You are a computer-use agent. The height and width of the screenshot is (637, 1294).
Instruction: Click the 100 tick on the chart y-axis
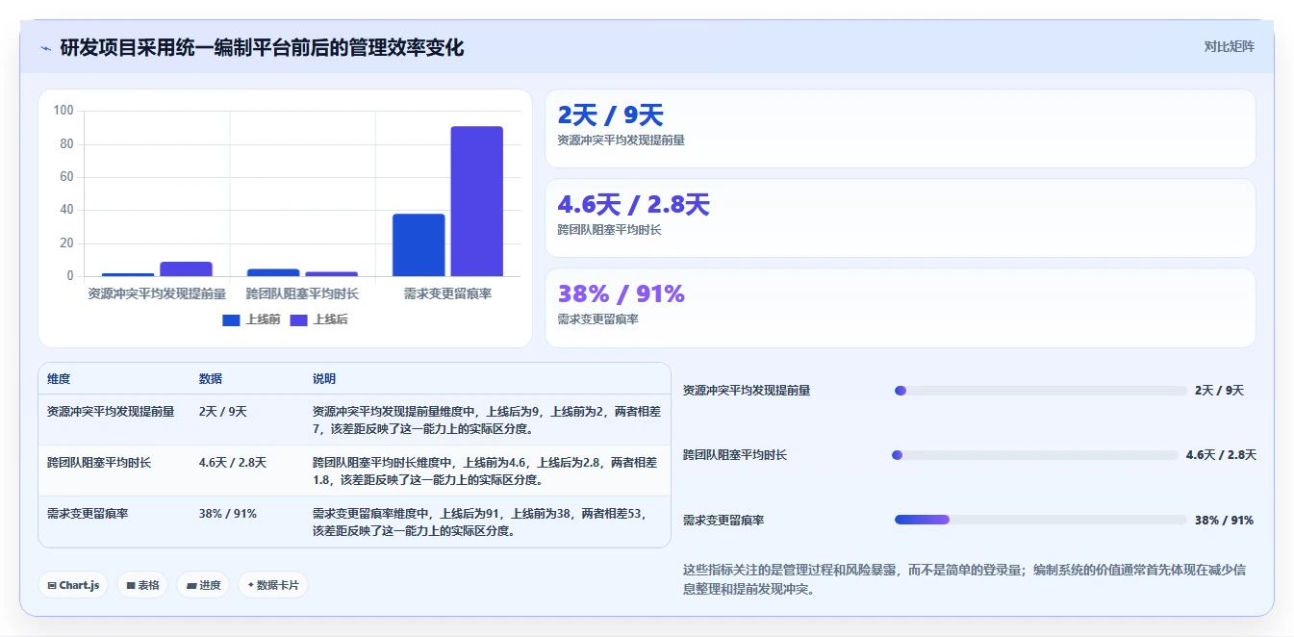63,111
